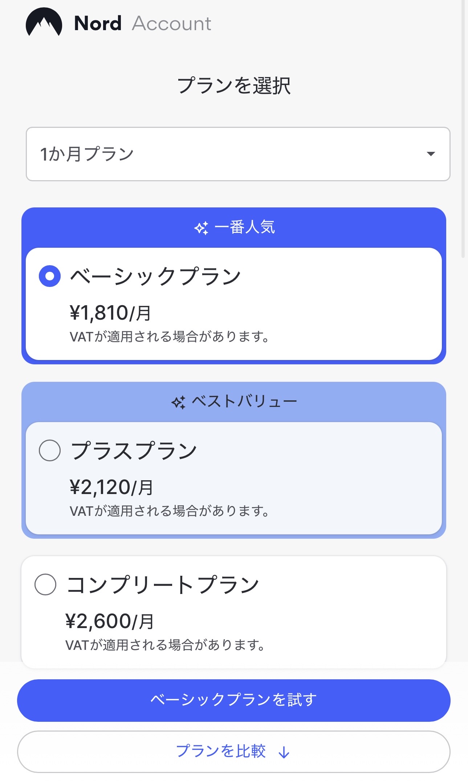Click the Nord wordmark in the header
This screenshot has width=468, height=781.
click(98, 24)
